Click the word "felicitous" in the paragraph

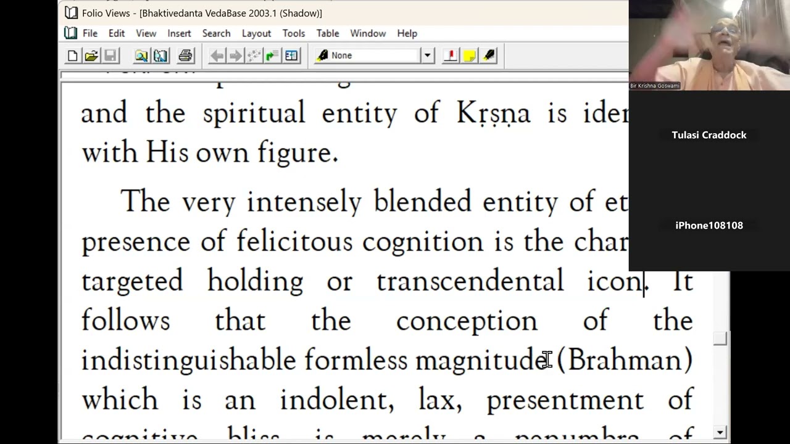pyautogui.click(x=296, y=242)
